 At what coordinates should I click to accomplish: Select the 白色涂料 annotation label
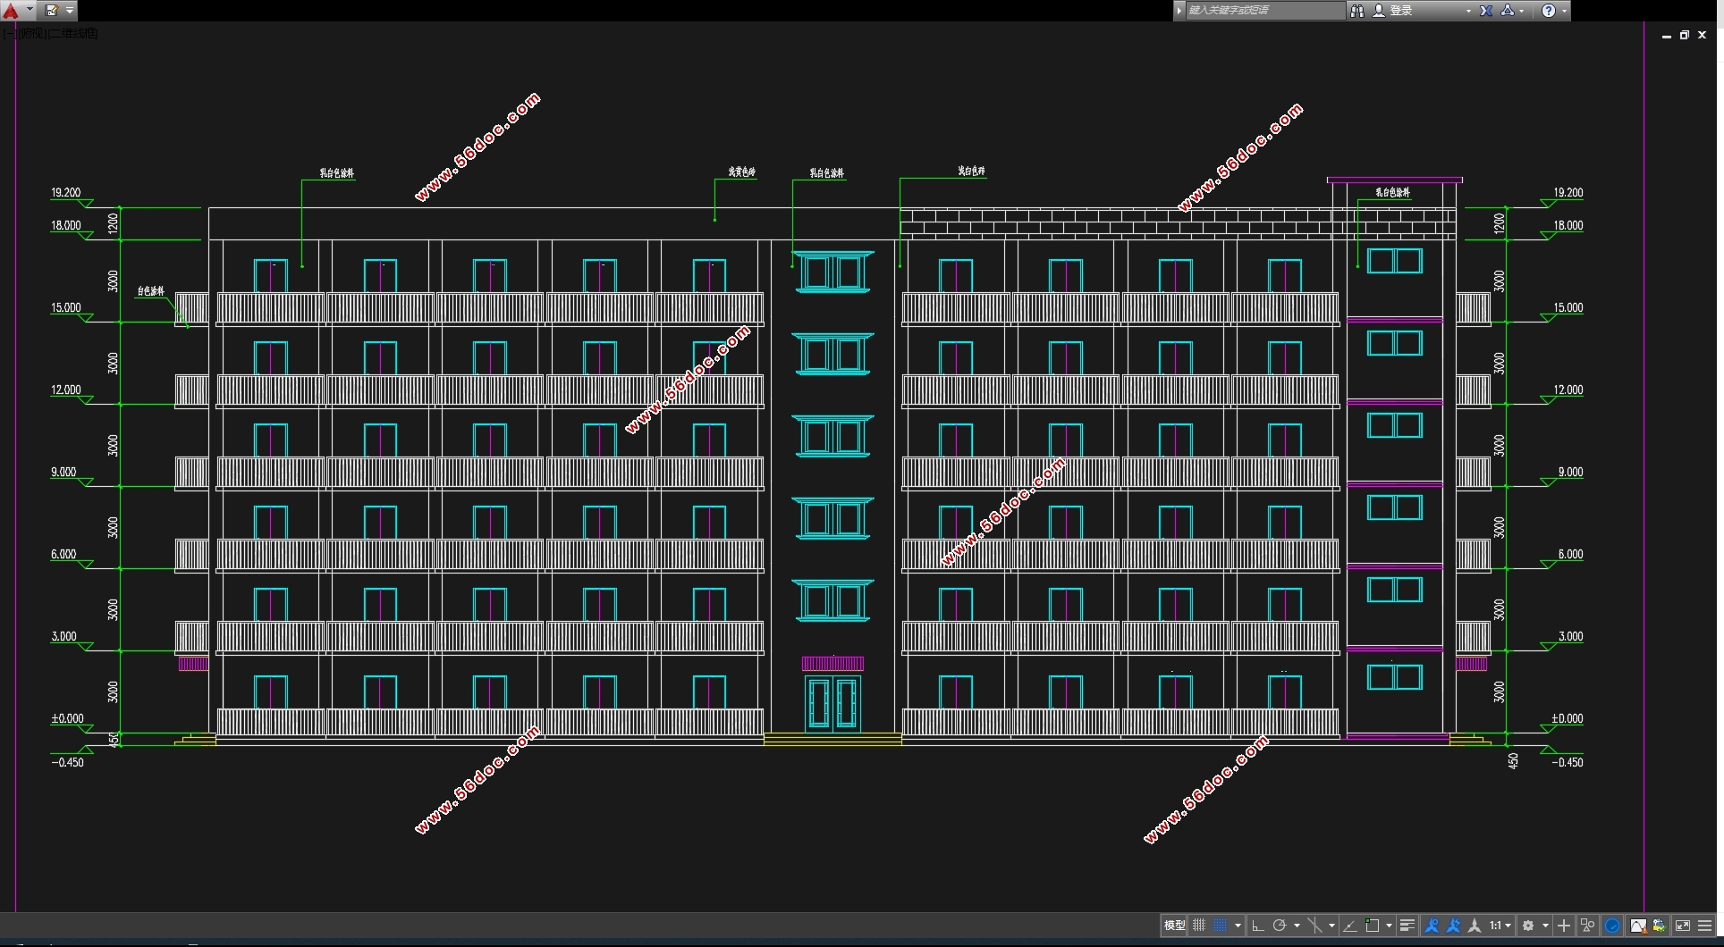150,291
